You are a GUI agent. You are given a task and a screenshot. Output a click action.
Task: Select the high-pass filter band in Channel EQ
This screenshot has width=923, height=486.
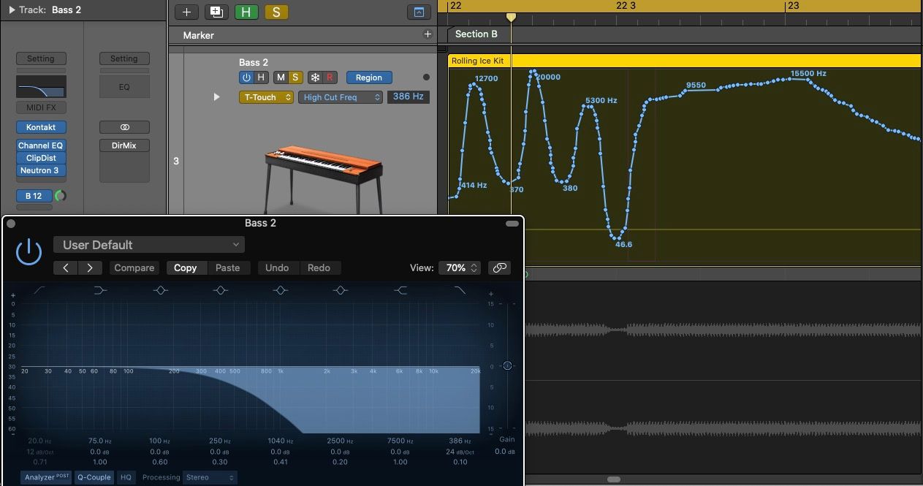(38, 290)
